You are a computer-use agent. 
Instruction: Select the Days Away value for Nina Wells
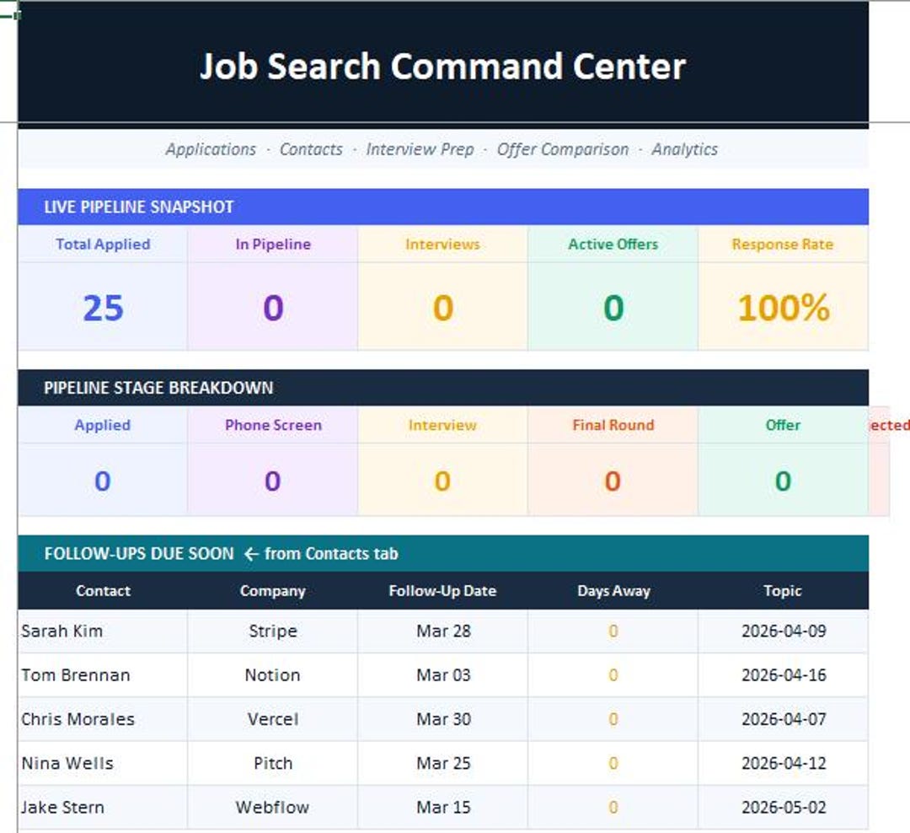click(x=613, y=763)
